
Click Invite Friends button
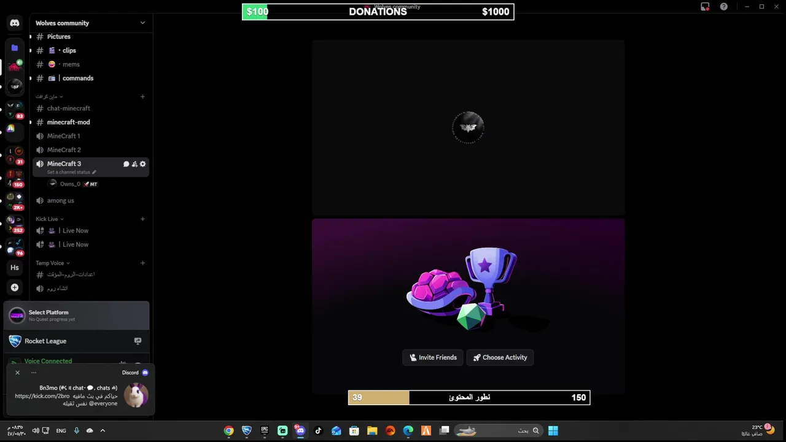click(434, 357)
